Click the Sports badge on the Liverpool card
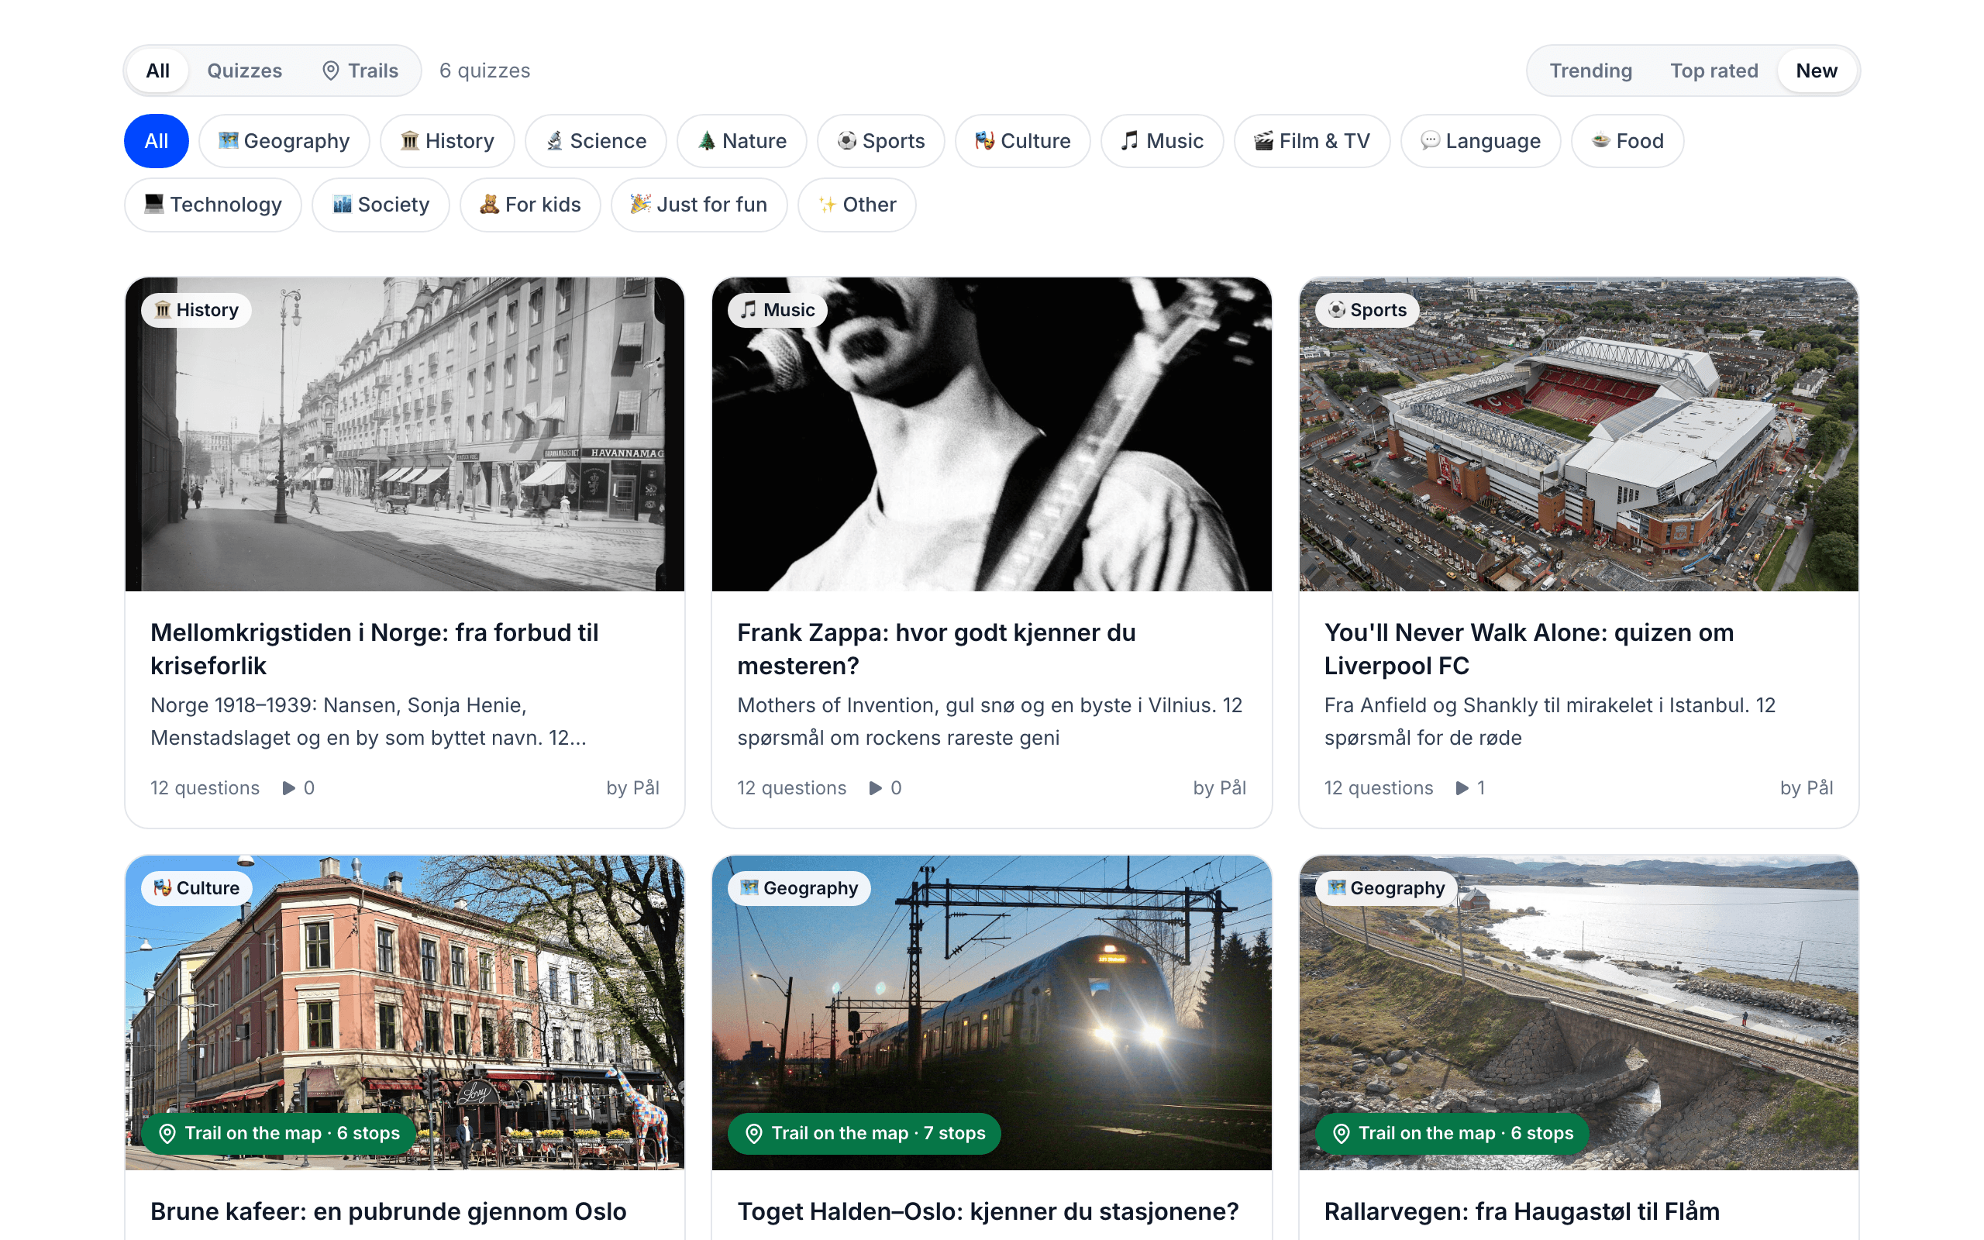Viewport: 1984px width, 1240px height. pos(1366,310)
